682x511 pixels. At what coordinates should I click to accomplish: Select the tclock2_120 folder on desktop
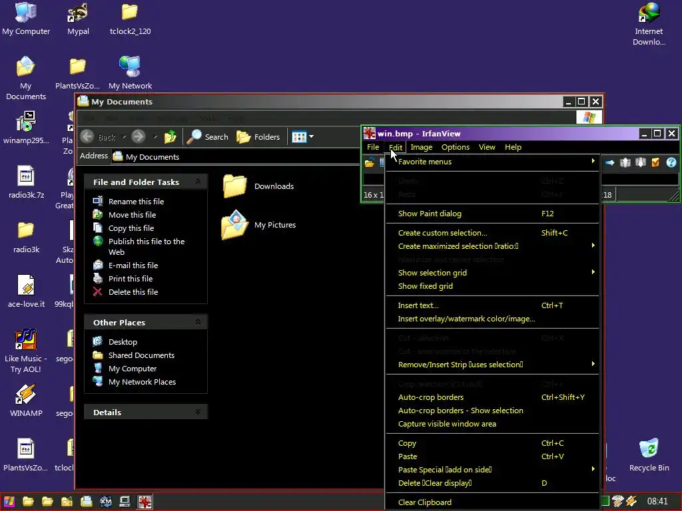pos(130,19)
